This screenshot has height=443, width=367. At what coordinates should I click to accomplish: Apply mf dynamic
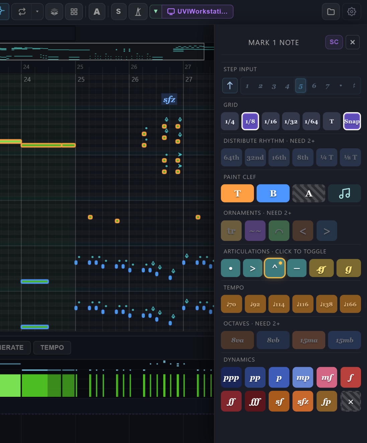tap(327, 377)
